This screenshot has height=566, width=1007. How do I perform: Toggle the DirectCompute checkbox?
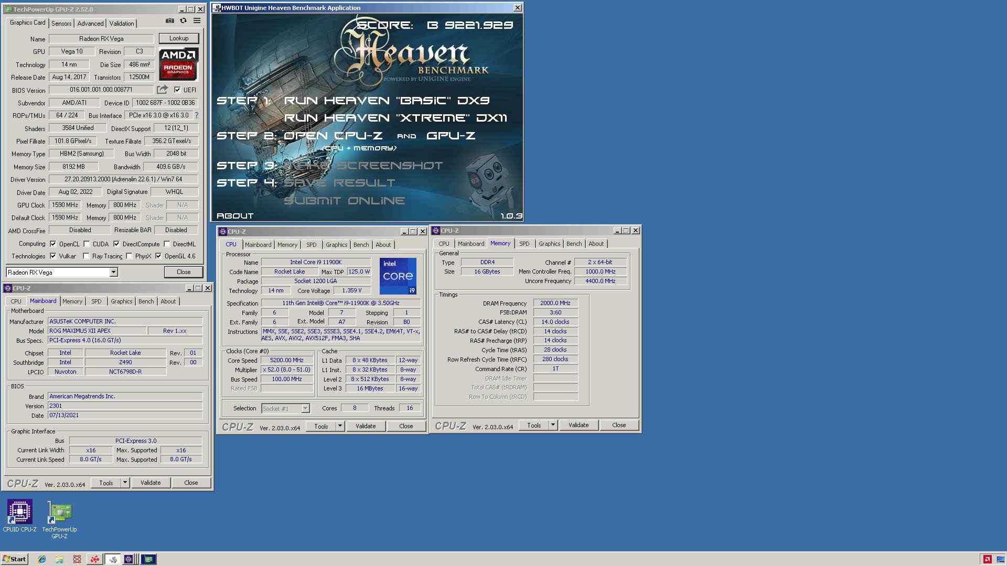(116, 244)
